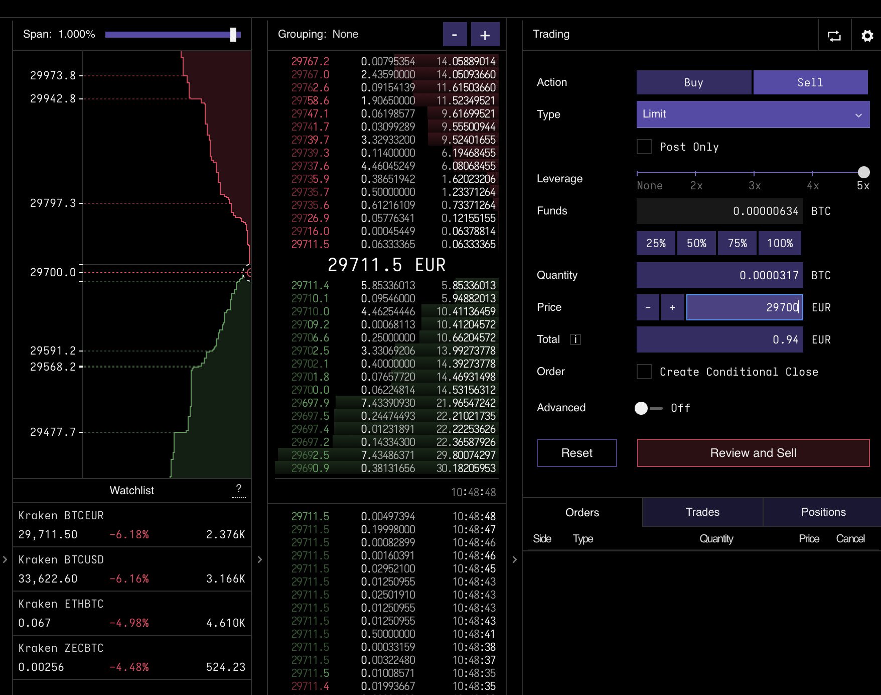881x695 pixels.
Task: Set quantity to 100% of funds
Action: [x=780, y=243]
